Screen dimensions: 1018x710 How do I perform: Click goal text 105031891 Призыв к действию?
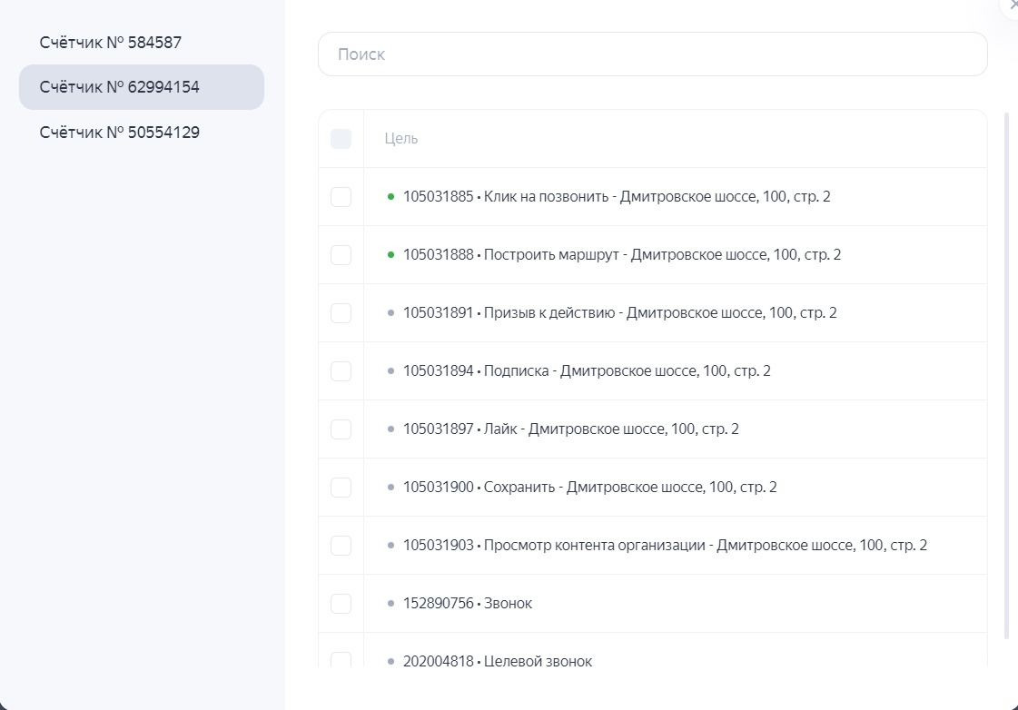619,313
